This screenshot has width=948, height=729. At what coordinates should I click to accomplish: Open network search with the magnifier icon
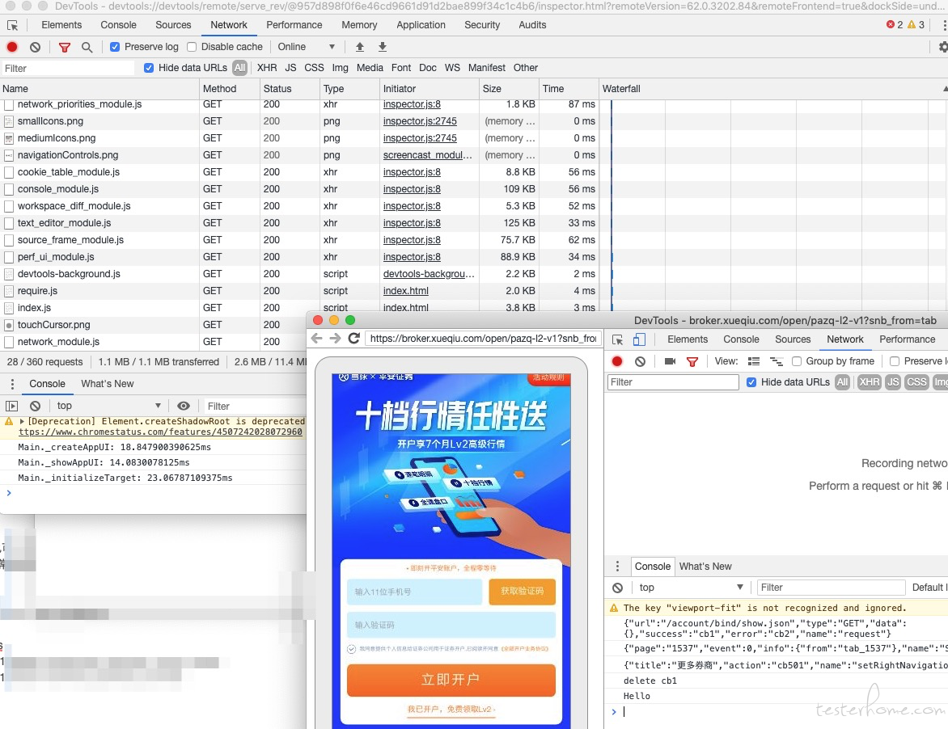click(87, 47)
